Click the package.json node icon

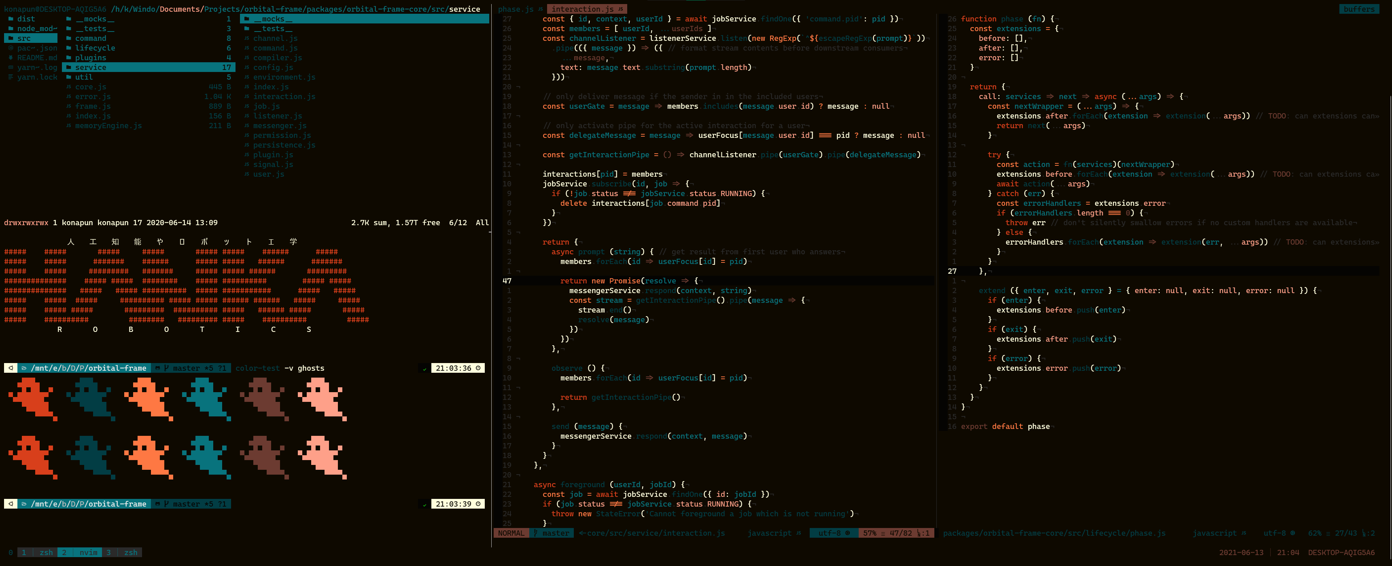(10, 48)
